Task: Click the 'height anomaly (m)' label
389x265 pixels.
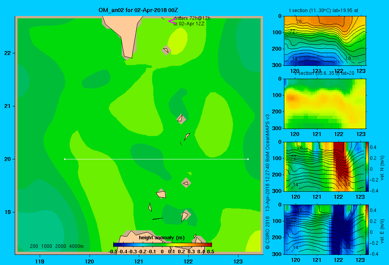Action: pos(162,238)
